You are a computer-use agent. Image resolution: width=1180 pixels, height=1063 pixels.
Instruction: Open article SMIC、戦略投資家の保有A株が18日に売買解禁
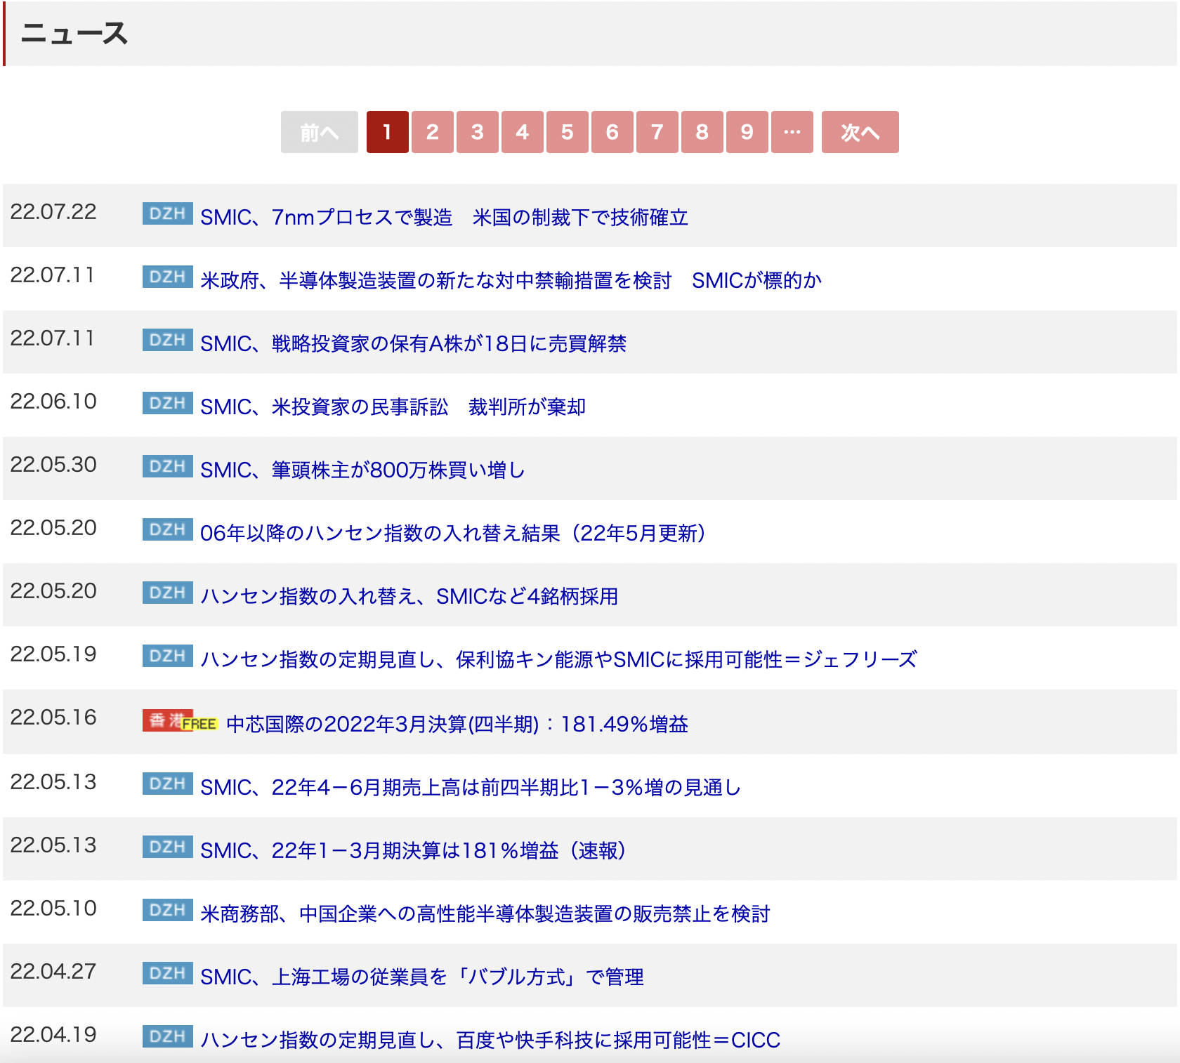[x=413, y=343]
